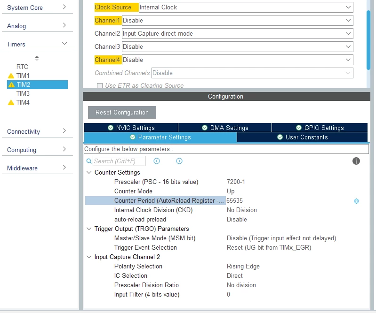Open the Clock Source dropdown
This screenshot has height=313, width=376.
point(246,7)
